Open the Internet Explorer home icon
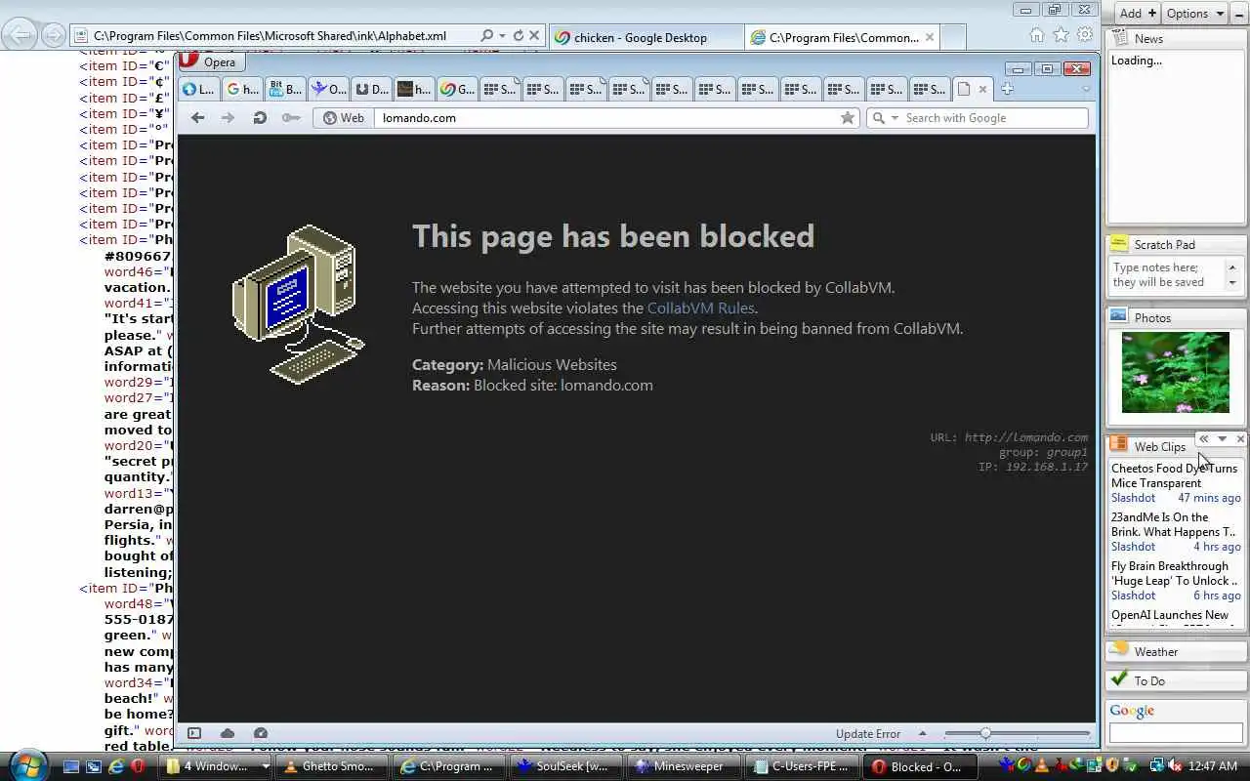Image resolution: width=1250 pixels, height=781 pixels. 1037,35
